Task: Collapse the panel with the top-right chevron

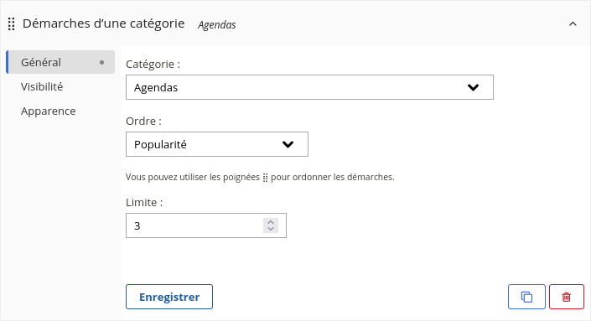Action: tap(573, 24)
